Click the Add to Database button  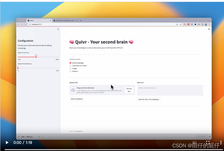(77, 99)
